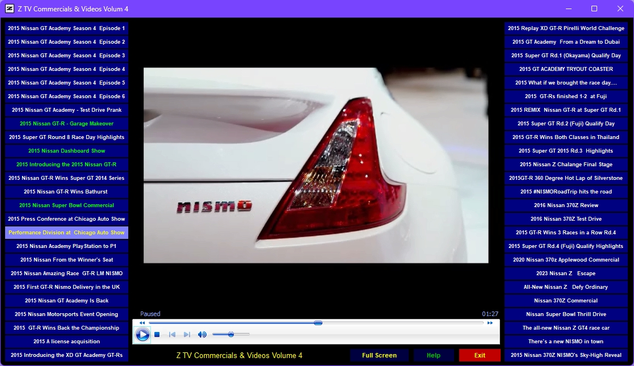Open What if we brought the race day
The height and width of the screenshot is (366, 634).
pyautogui.click(x=566, y=82)
